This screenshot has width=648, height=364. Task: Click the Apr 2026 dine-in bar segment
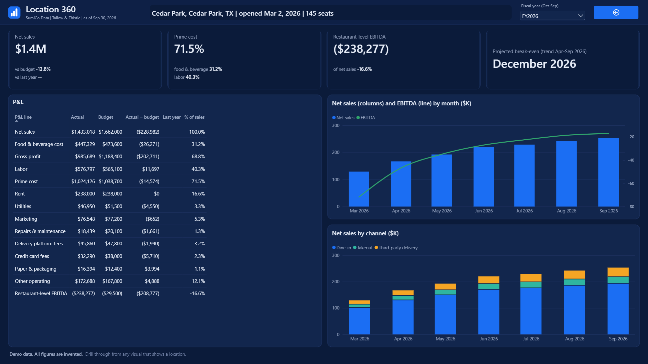click(x=403, y=317)
